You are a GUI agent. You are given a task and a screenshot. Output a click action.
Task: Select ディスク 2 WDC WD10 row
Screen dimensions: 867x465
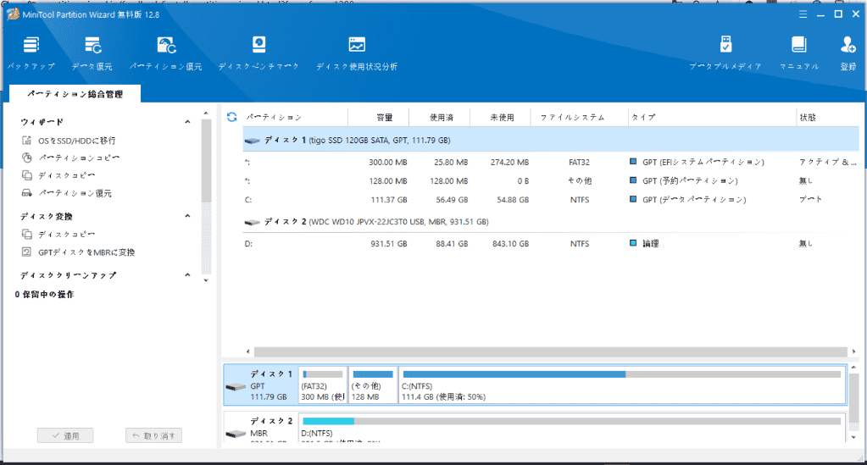click(x=551, y=222)
